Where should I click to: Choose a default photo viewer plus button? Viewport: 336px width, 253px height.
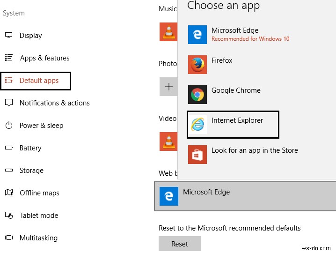tap(168, 87)
